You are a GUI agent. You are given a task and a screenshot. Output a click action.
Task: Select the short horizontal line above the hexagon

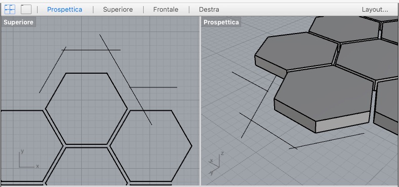pyautogui.click(x=91, y=50)
